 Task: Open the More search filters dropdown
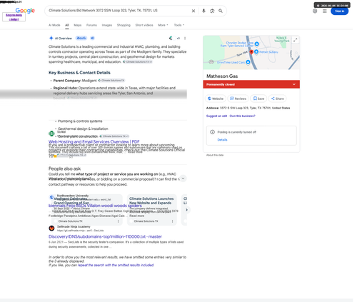(x=163, y=25)
